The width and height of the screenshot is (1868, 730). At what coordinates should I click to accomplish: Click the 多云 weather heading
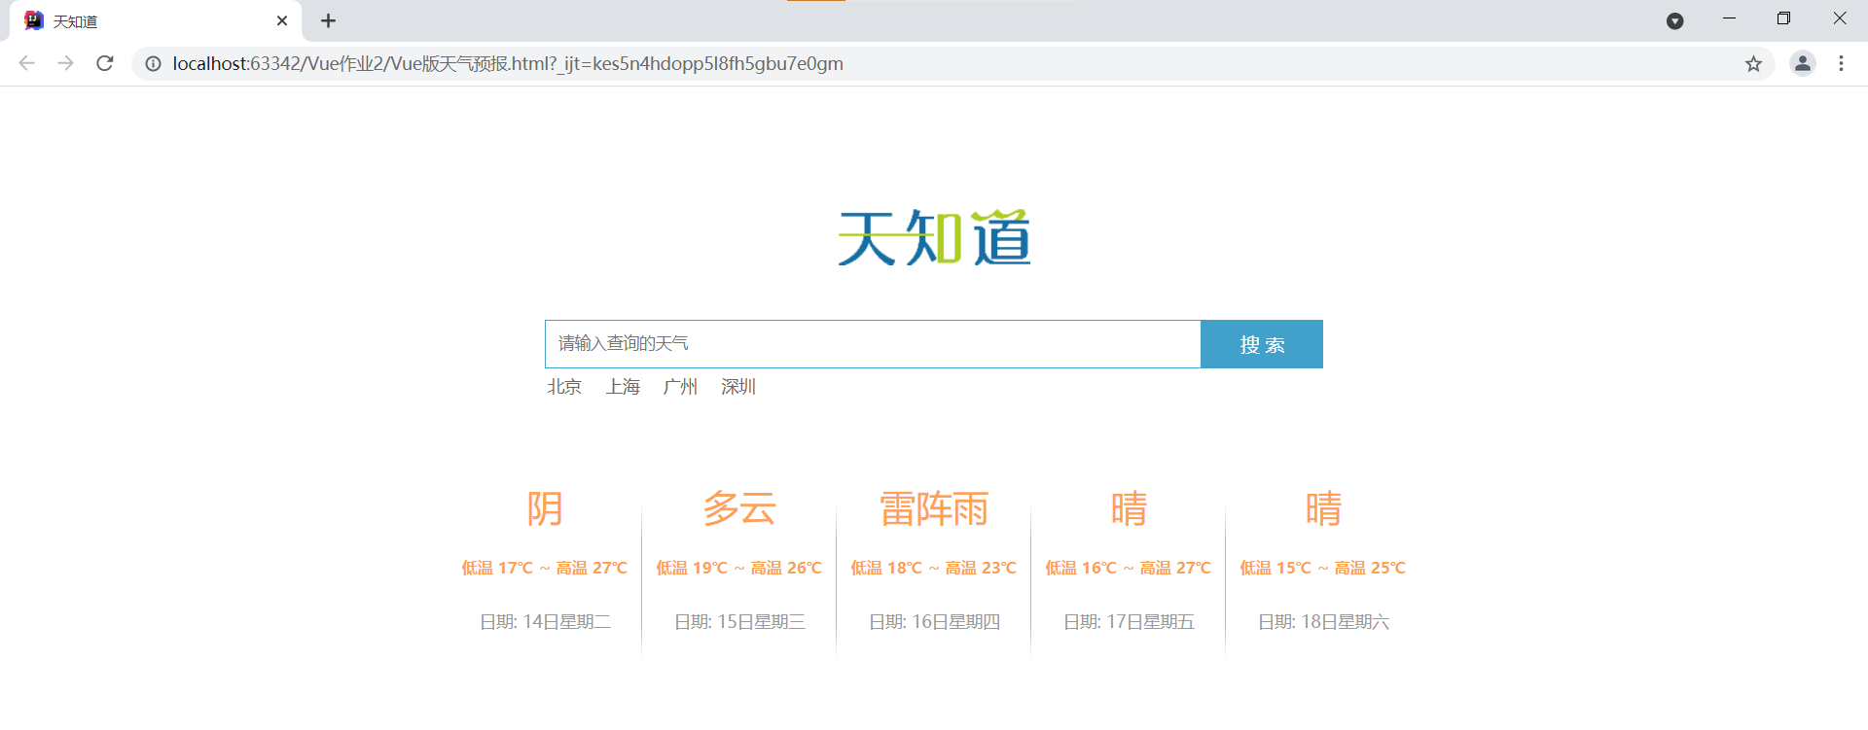click(x=739, y=508)
